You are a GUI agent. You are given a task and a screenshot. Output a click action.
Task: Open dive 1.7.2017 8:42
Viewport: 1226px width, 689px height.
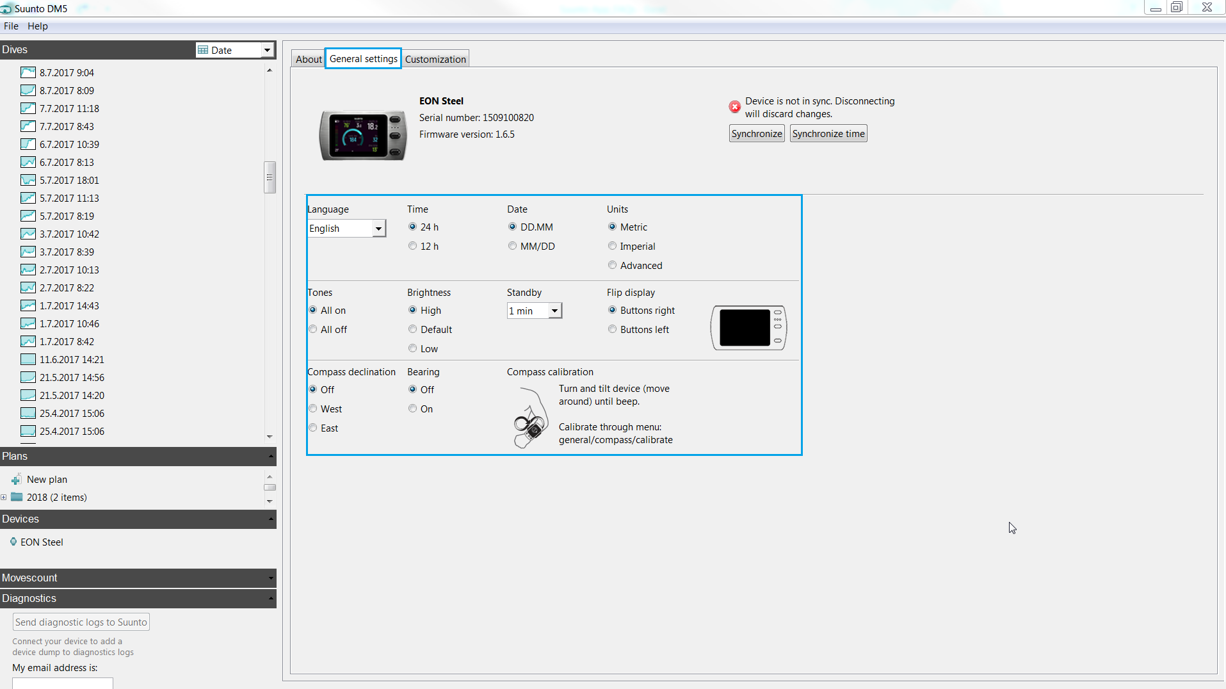[x=67, y=341]
